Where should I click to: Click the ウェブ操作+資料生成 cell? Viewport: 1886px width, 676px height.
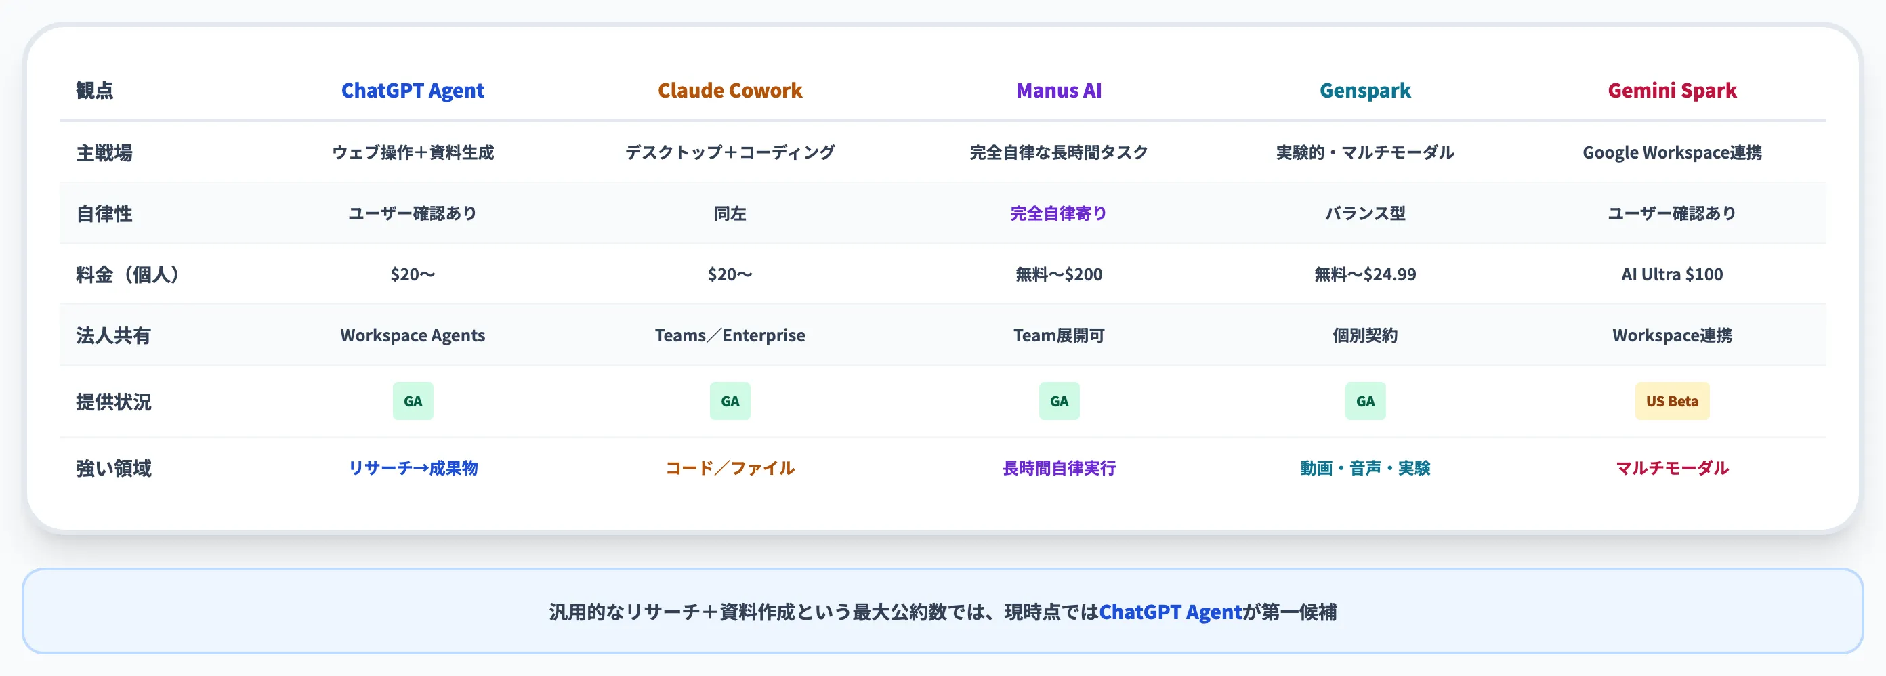pos(413,152)
